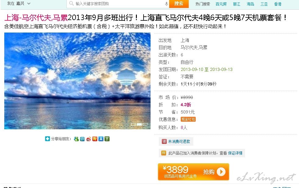
Task: Open the 丽江 hot search link
Action: [237, 4]
